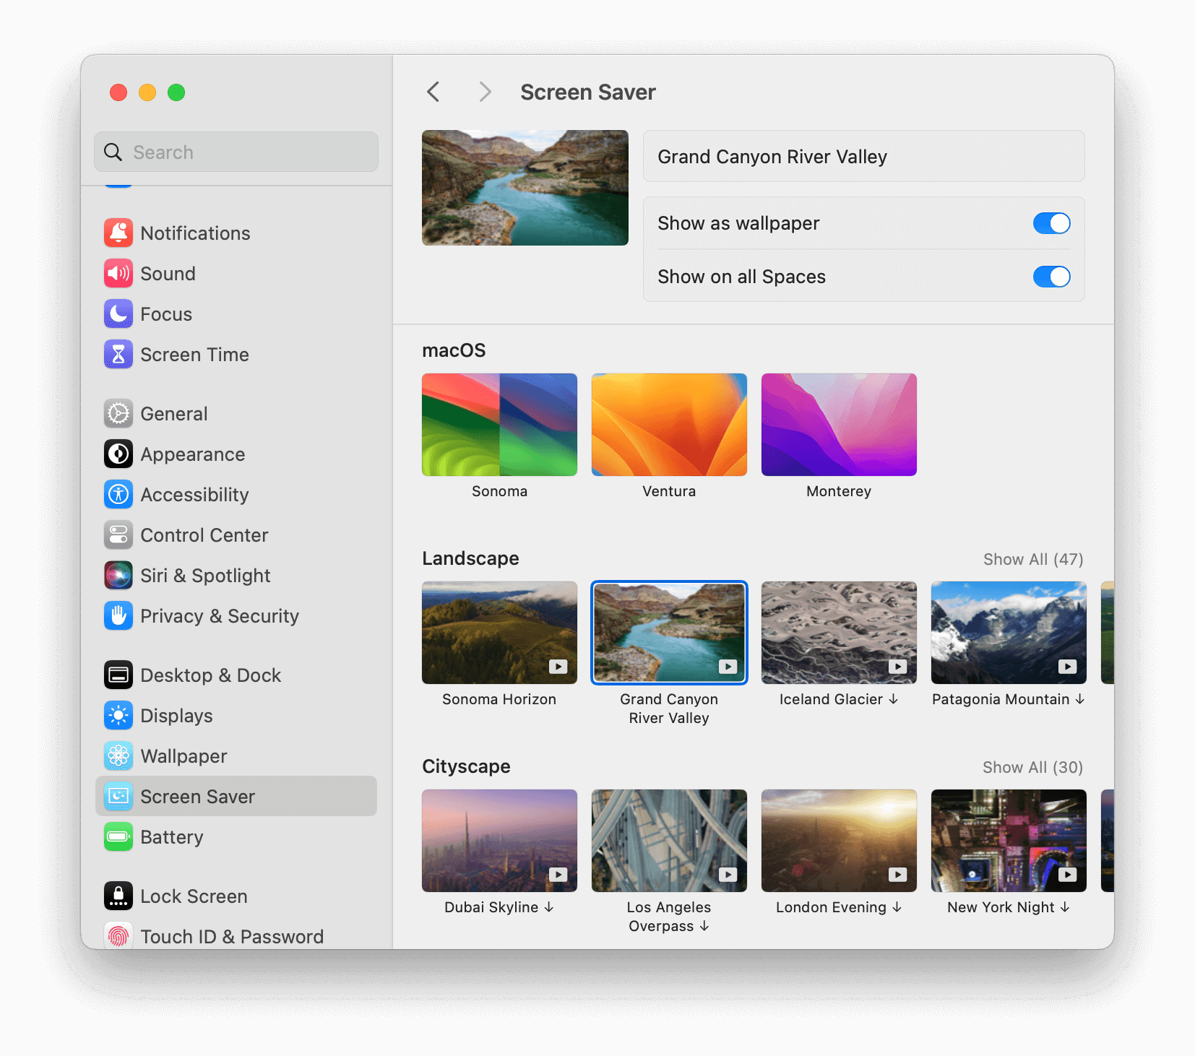Go back with the left chevron
Image resolution: width=1195 pixels, height=1056 pixels.
433,92
